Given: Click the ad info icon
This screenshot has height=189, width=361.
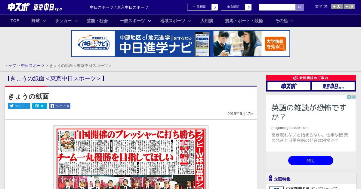Looking at the screenshot, I should coord(349,97).
